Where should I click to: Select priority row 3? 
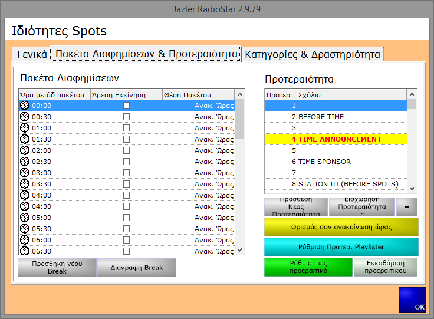(x=336, y=128)
